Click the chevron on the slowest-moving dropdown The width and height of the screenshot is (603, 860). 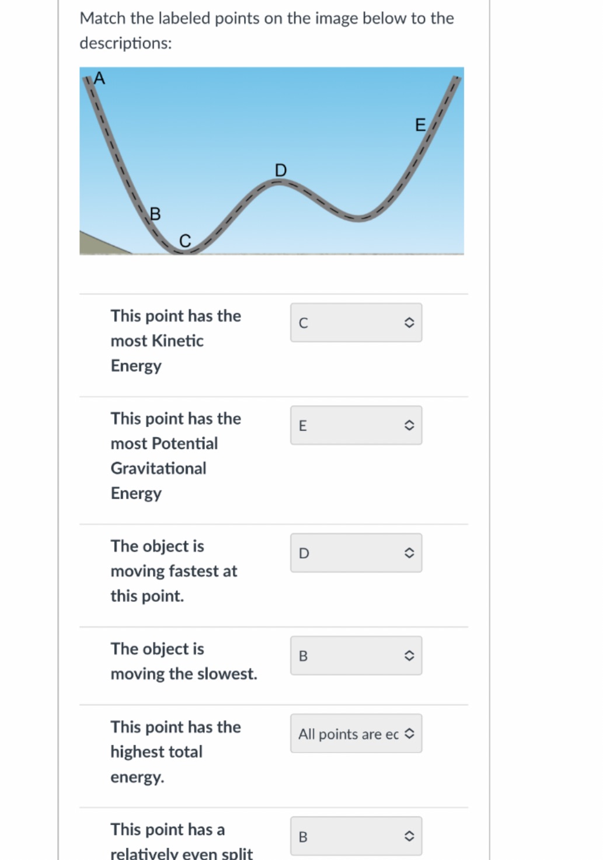(x=409, y=655)
